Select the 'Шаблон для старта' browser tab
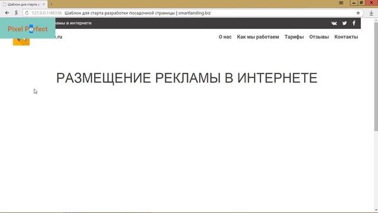378x213 pixels. coord(24,4)
